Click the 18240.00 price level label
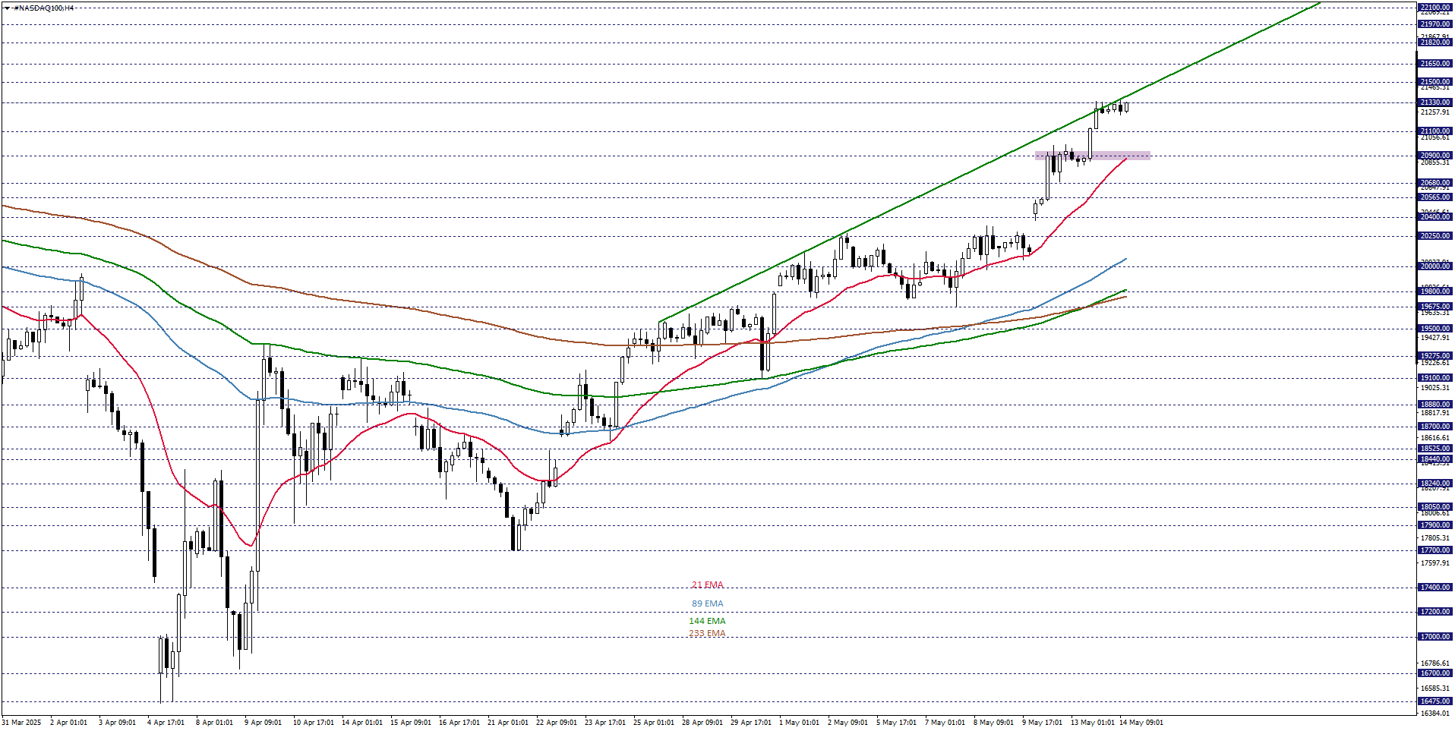The height and width of the screenshot is (731, 1455). coord(1435,484)
